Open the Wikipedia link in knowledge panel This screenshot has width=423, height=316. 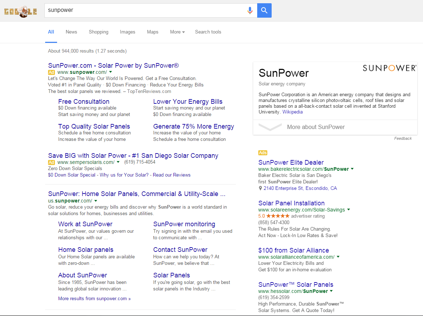point(293,112)
